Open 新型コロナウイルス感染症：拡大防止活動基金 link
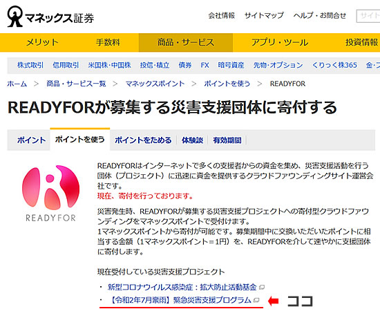This screenshot has width=380, height=318. 182,287
